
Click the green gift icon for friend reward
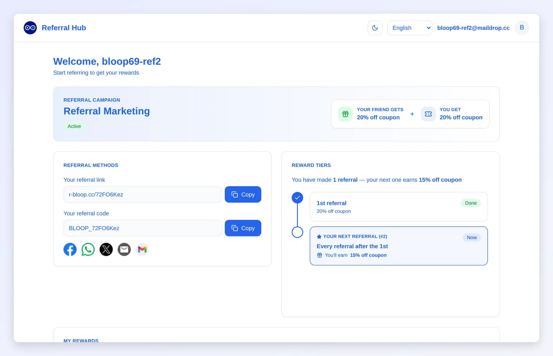tap(345, 114)
